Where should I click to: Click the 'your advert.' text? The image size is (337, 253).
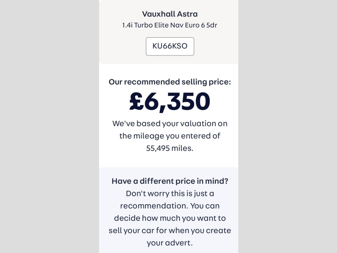(x=170, y=243)
